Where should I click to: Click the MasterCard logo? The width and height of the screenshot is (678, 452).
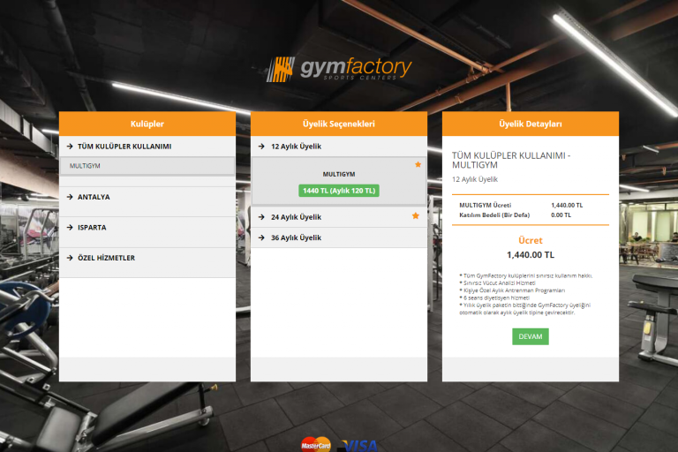(315, 443)
